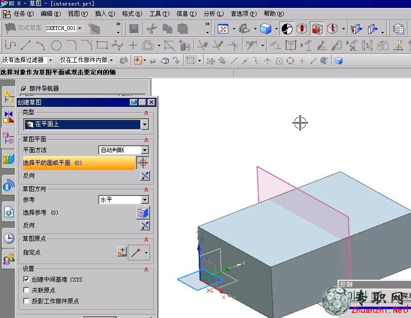Open the 格式(R) menu
411x318 pixels.
(x=132, y=14)
